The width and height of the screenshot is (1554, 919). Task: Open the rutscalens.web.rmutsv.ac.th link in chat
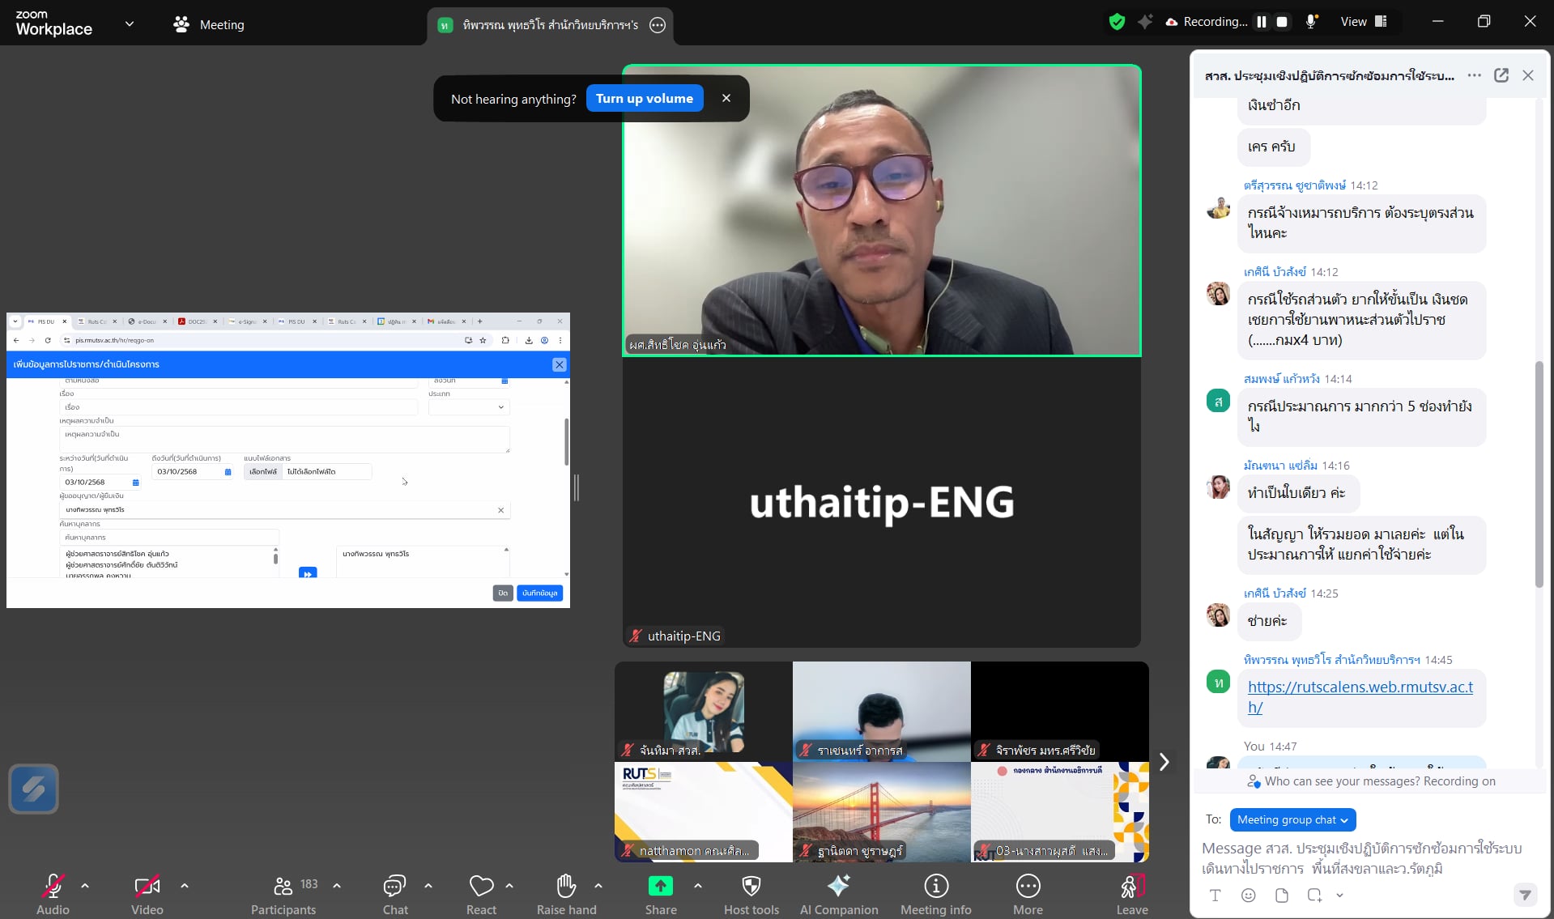pyautogui.click(x=1360, y=696)
